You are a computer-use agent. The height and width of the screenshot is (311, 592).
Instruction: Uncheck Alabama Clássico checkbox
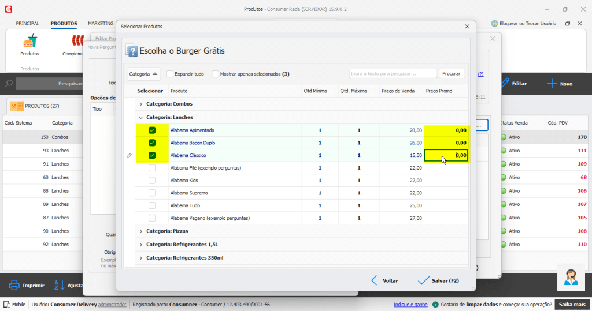152,155
